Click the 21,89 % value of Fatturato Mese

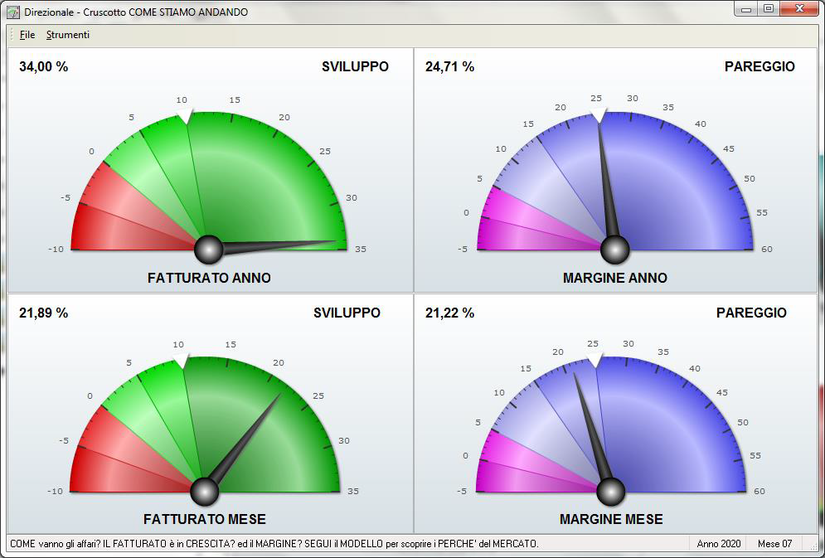click(x=44, y=313)
